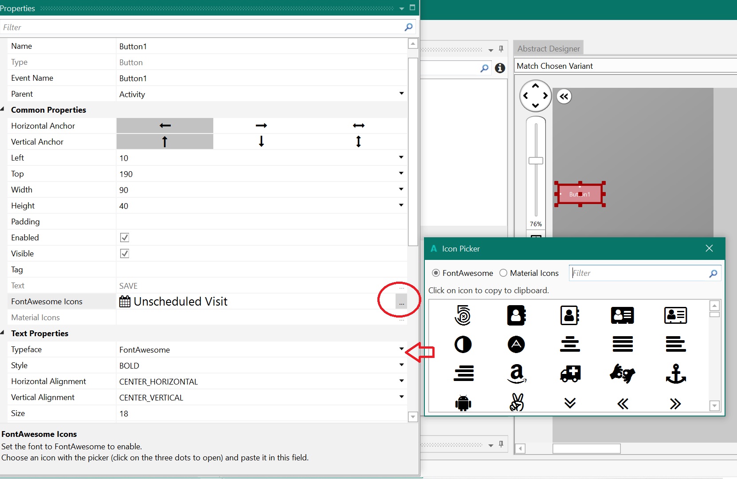The image size is (737, 479).
Task: Pick the Android robot icon
Action: point(463,403)
